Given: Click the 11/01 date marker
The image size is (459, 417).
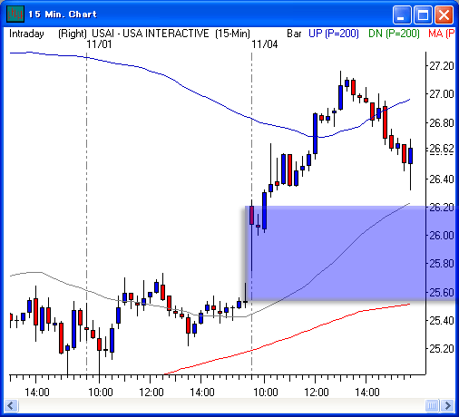Looking at the screenshot, I should pyautogui.click(x=99, y=44).
